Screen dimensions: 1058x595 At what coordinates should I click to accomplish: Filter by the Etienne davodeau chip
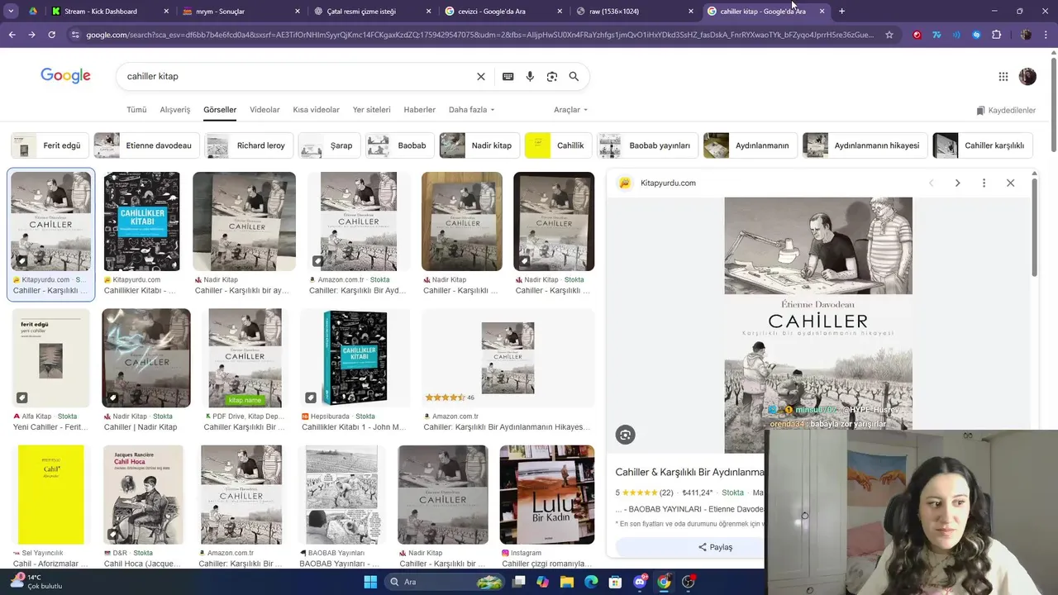coord(146,145)
